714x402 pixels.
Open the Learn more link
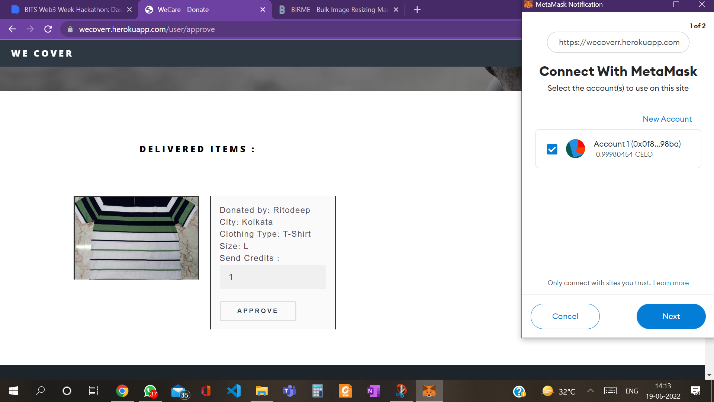pos(671,283)
